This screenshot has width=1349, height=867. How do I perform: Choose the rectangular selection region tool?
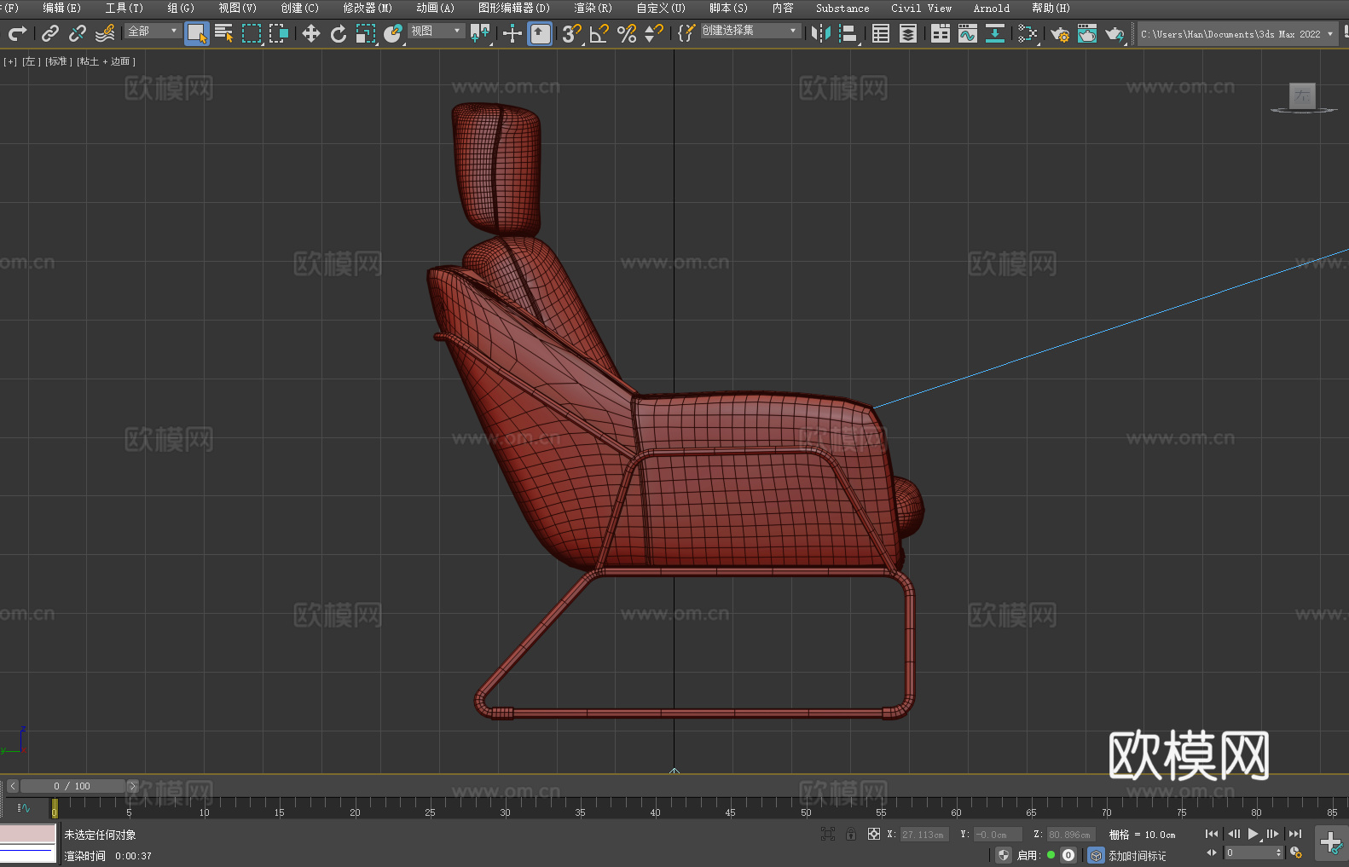pyautogui.click(x=252, y=33)
